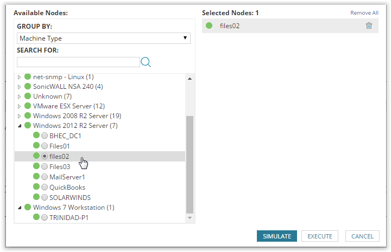Click the Remove All link
The width and height of the screenshot is (391, 252).
tap(364, 12)
